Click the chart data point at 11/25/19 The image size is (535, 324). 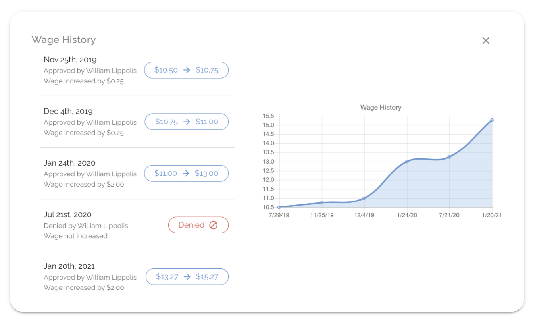click(322, 202)
